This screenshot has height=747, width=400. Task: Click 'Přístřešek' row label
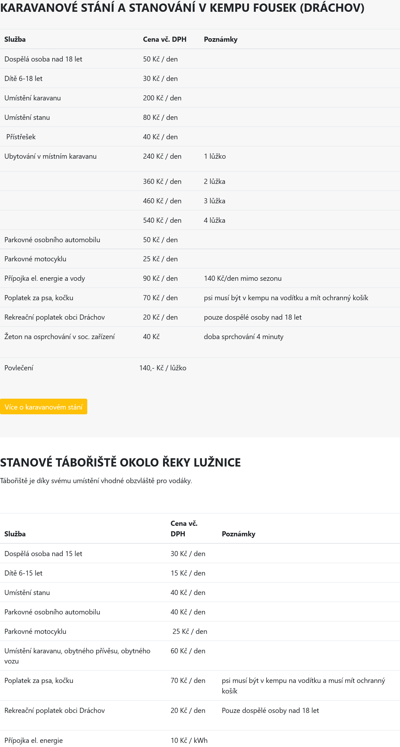coord(21,137)
